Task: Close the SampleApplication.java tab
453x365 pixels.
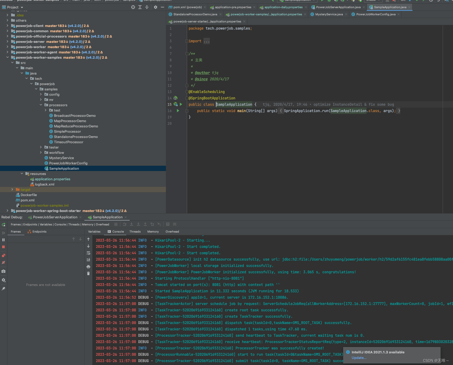Action: 409,7
